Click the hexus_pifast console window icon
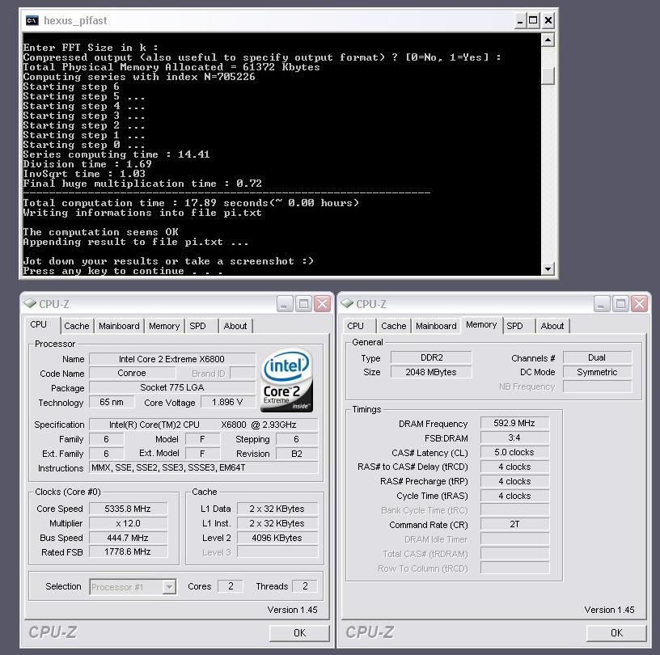This screenshot has height=655, width=660. pos(32,20)
